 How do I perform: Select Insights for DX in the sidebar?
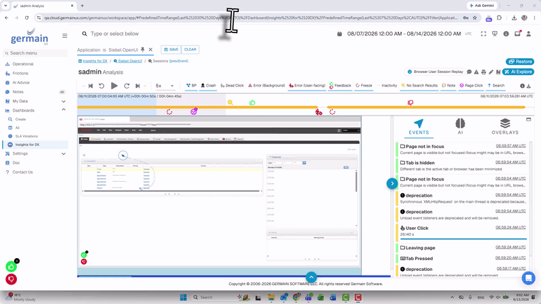[27, 145]
